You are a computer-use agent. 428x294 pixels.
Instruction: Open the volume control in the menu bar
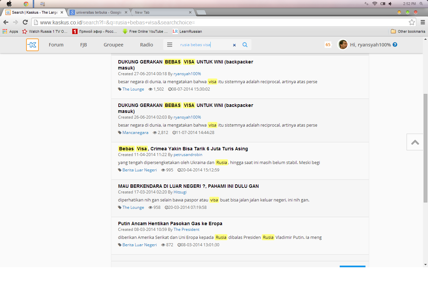click(x=390, y=4)
